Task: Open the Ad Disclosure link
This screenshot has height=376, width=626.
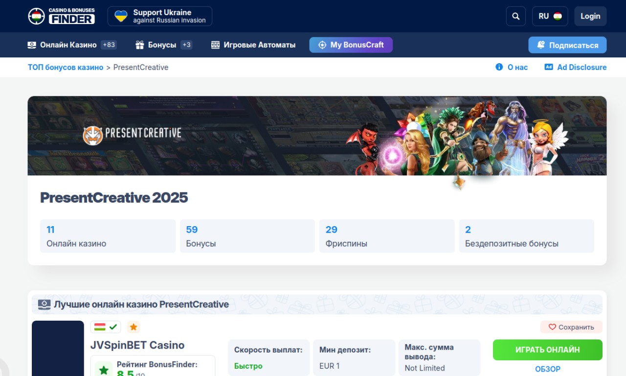Action: 576,67
